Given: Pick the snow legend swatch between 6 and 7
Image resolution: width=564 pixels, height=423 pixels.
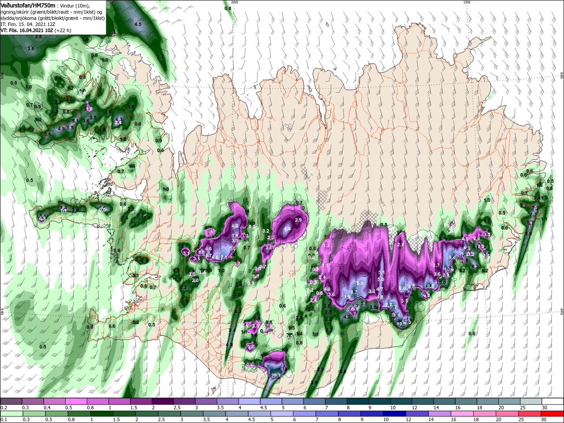Looking at the screenshot, I should (314, 401).
